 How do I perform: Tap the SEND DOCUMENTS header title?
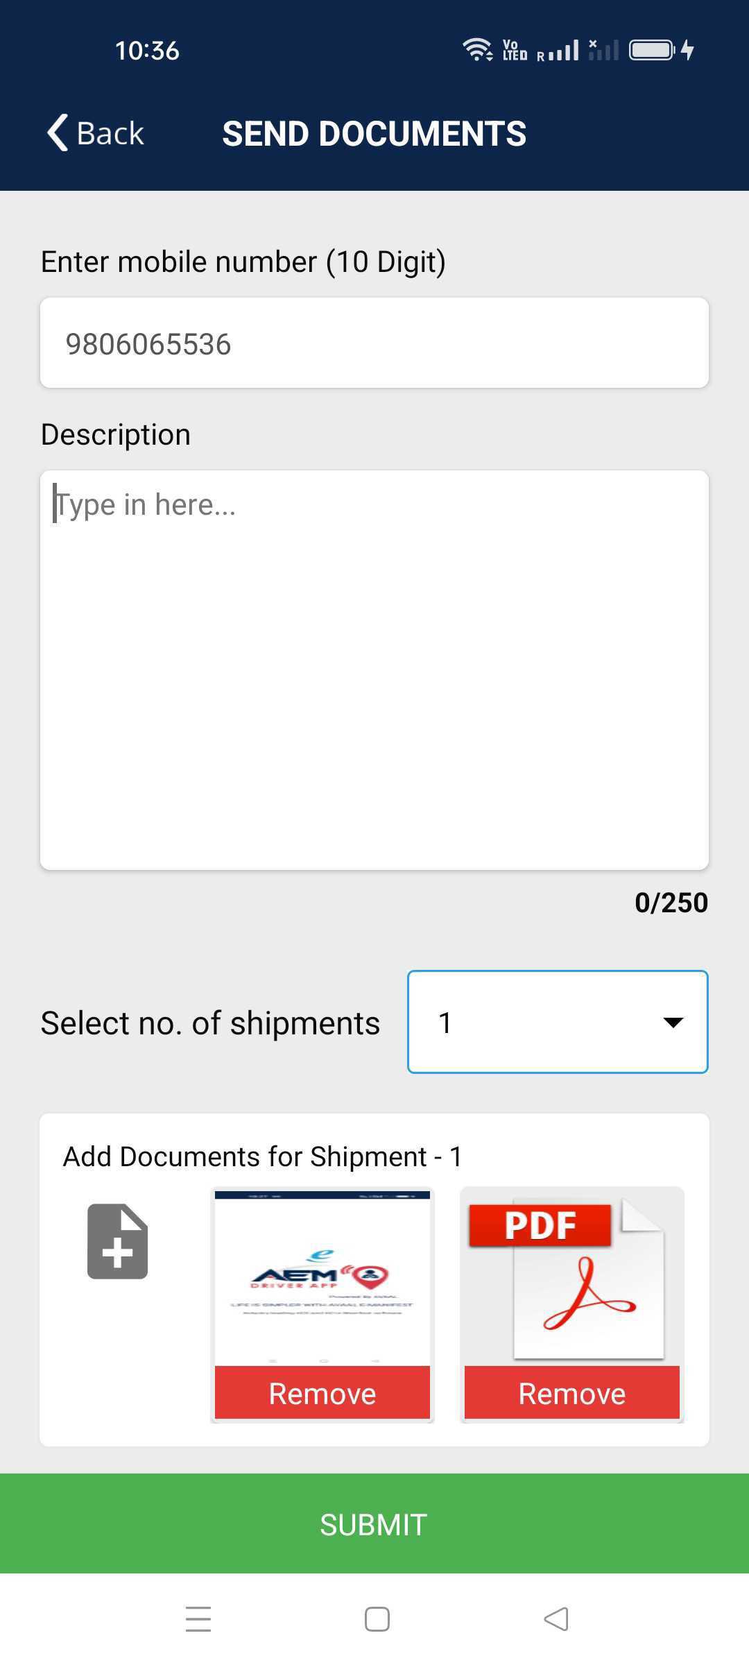(374, 133)
